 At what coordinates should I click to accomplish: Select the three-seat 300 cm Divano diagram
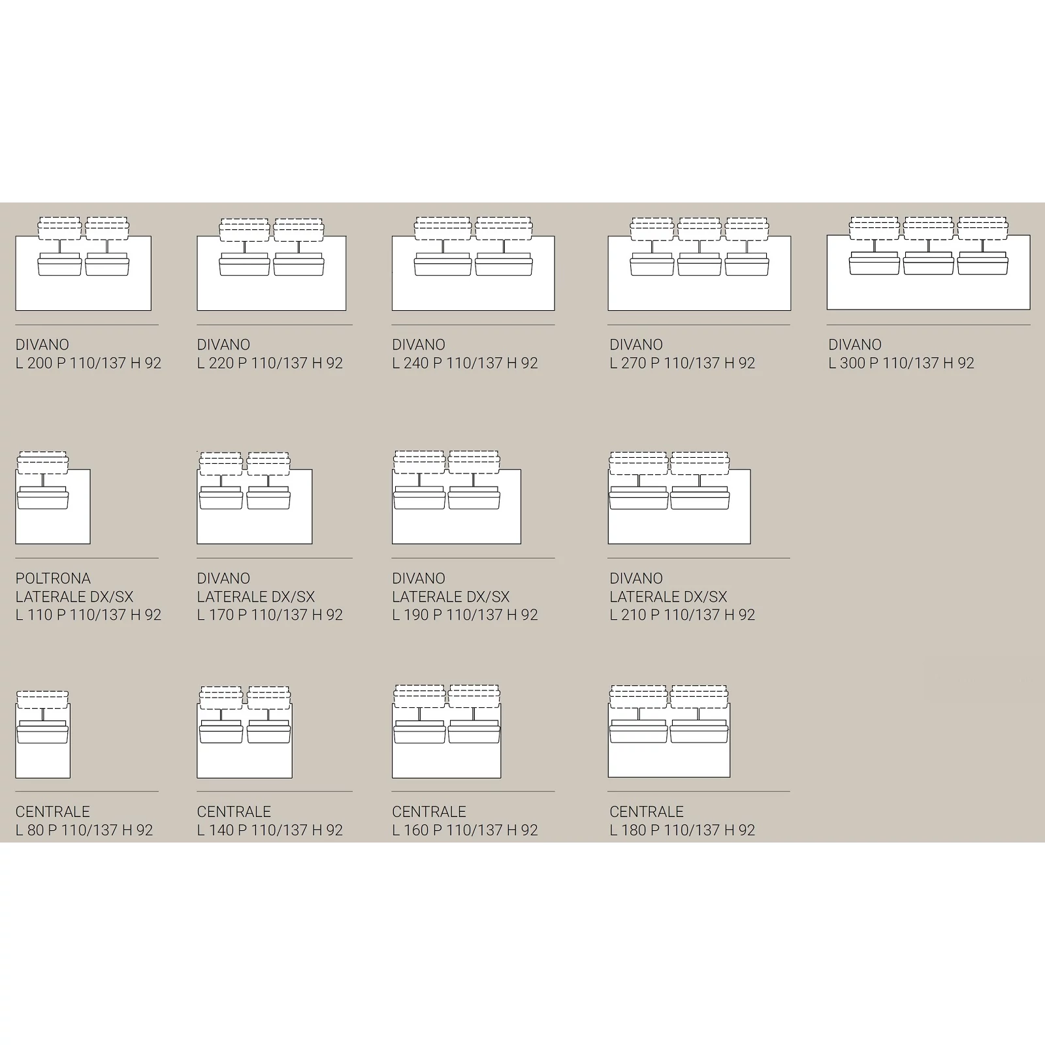click(x=928, y=264)
